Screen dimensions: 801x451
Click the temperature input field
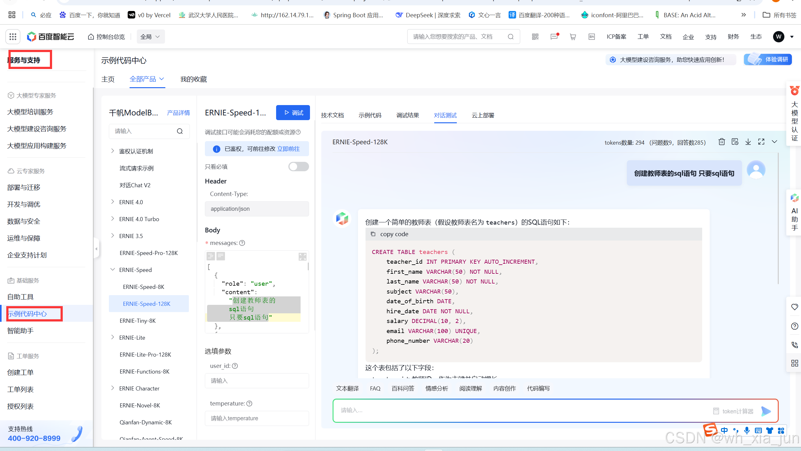pos(257,418)
